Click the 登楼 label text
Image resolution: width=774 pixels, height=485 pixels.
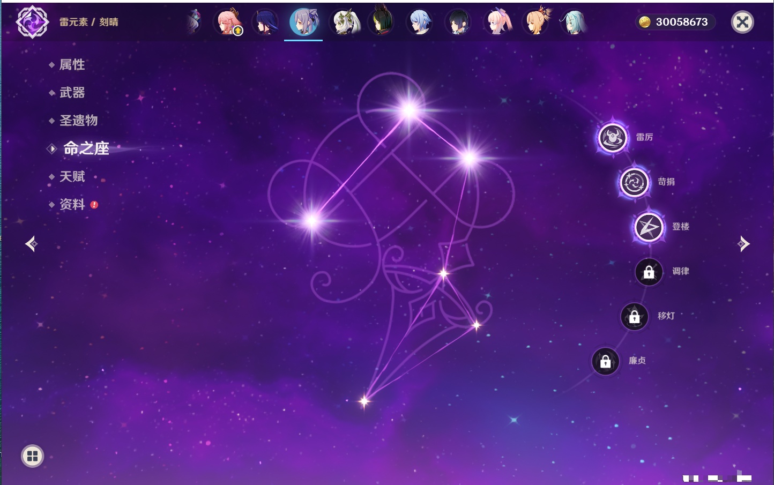pyautogui.click(x=681, y=226)
